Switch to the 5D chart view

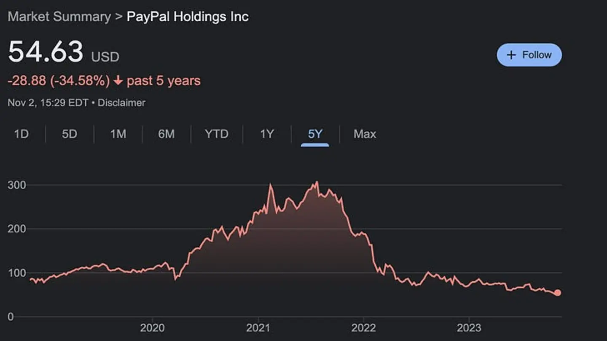[x=69, y=134]
